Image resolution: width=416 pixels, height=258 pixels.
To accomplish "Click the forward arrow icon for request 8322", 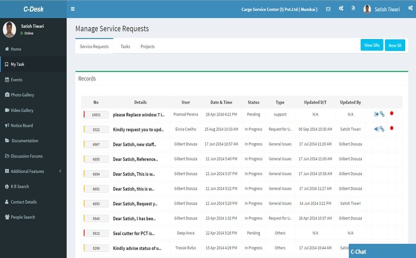I will 376,129.
